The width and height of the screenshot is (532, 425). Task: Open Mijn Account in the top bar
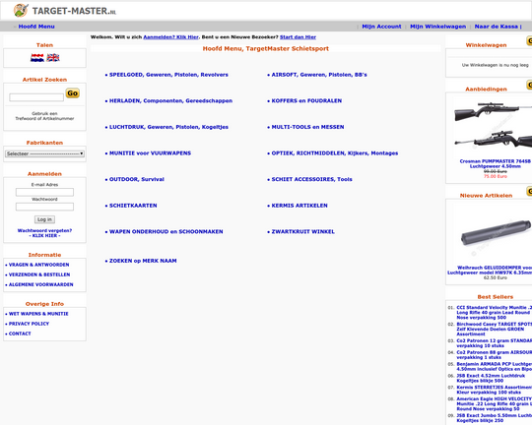[x=381, y=27]
